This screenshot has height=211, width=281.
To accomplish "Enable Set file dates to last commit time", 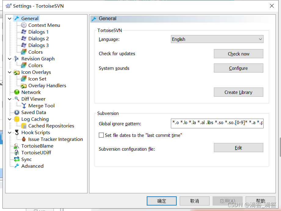I will (x=101, y=135).
